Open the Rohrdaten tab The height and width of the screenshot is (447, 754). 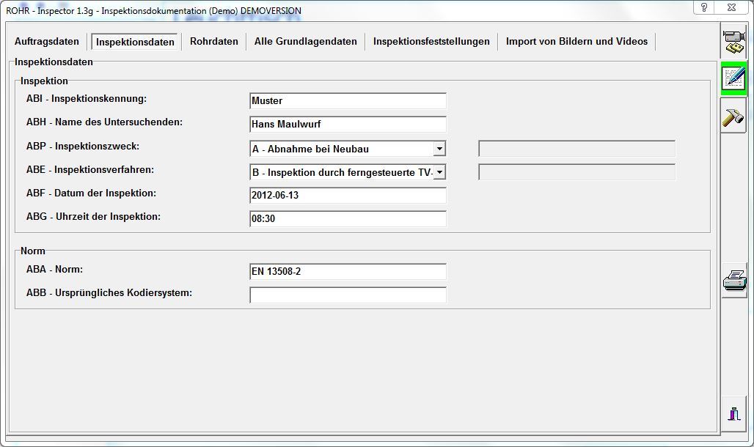(x=214, y=42)
